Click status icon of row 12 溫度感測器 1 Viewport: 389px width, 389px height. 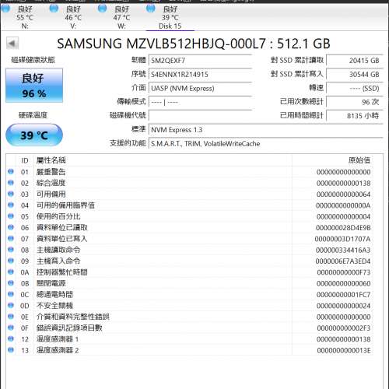click(x=11, y=338)
